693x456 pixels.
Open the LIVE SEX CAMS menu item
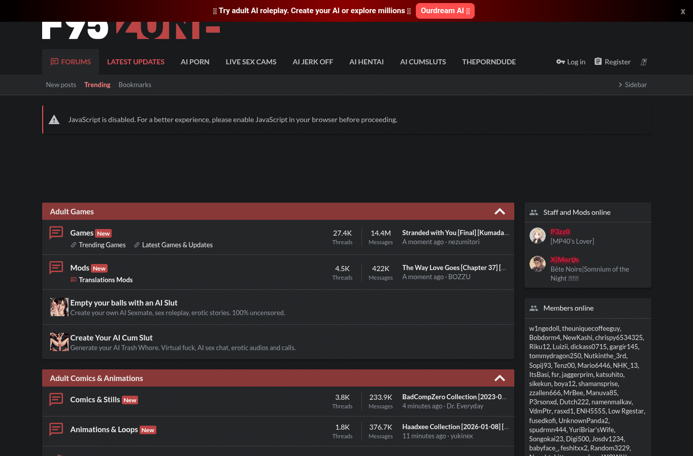tap(251, 62)
